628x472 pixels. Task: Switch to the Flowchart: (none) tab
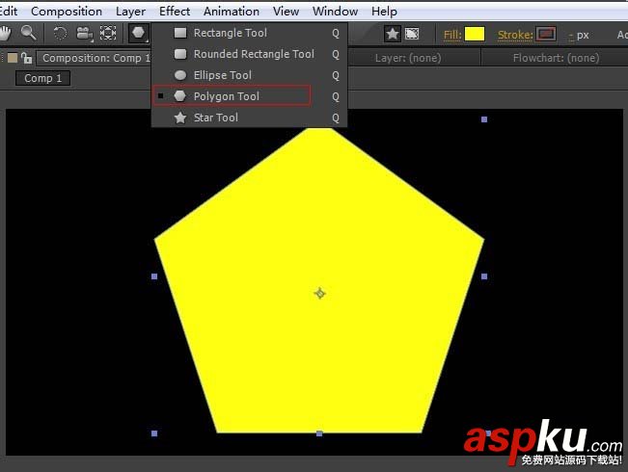point(556,58)
